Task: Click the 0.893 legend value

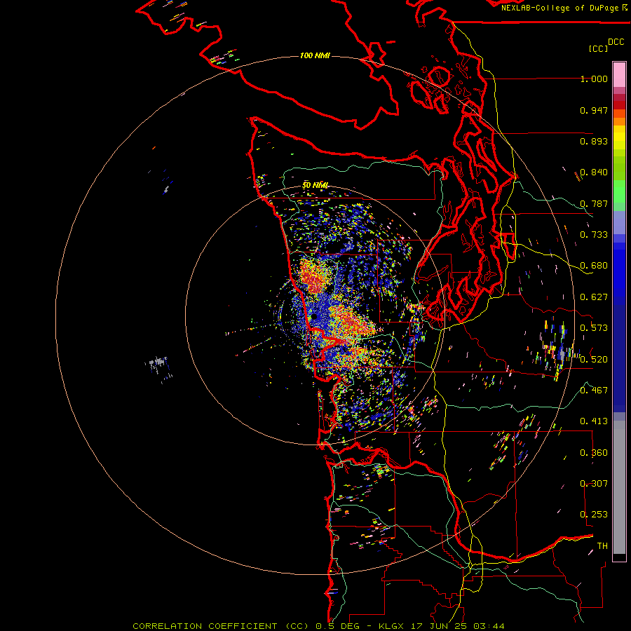Action: (x=594, y=141)
